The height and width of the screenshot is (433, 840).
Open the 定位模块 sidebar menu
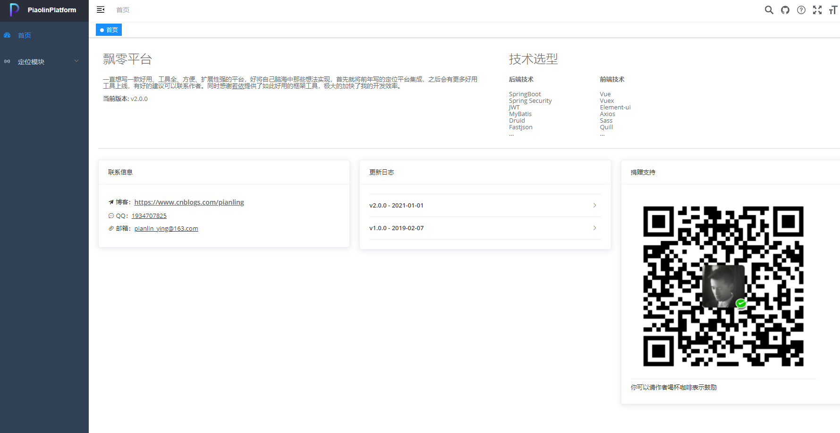pyautogui.click(x=44, y=62)
